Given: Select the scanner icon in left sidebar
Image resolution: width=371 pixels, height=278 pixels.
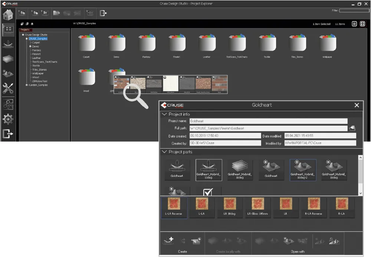Looking at the screenshot, I should click(x=8, y=45).
